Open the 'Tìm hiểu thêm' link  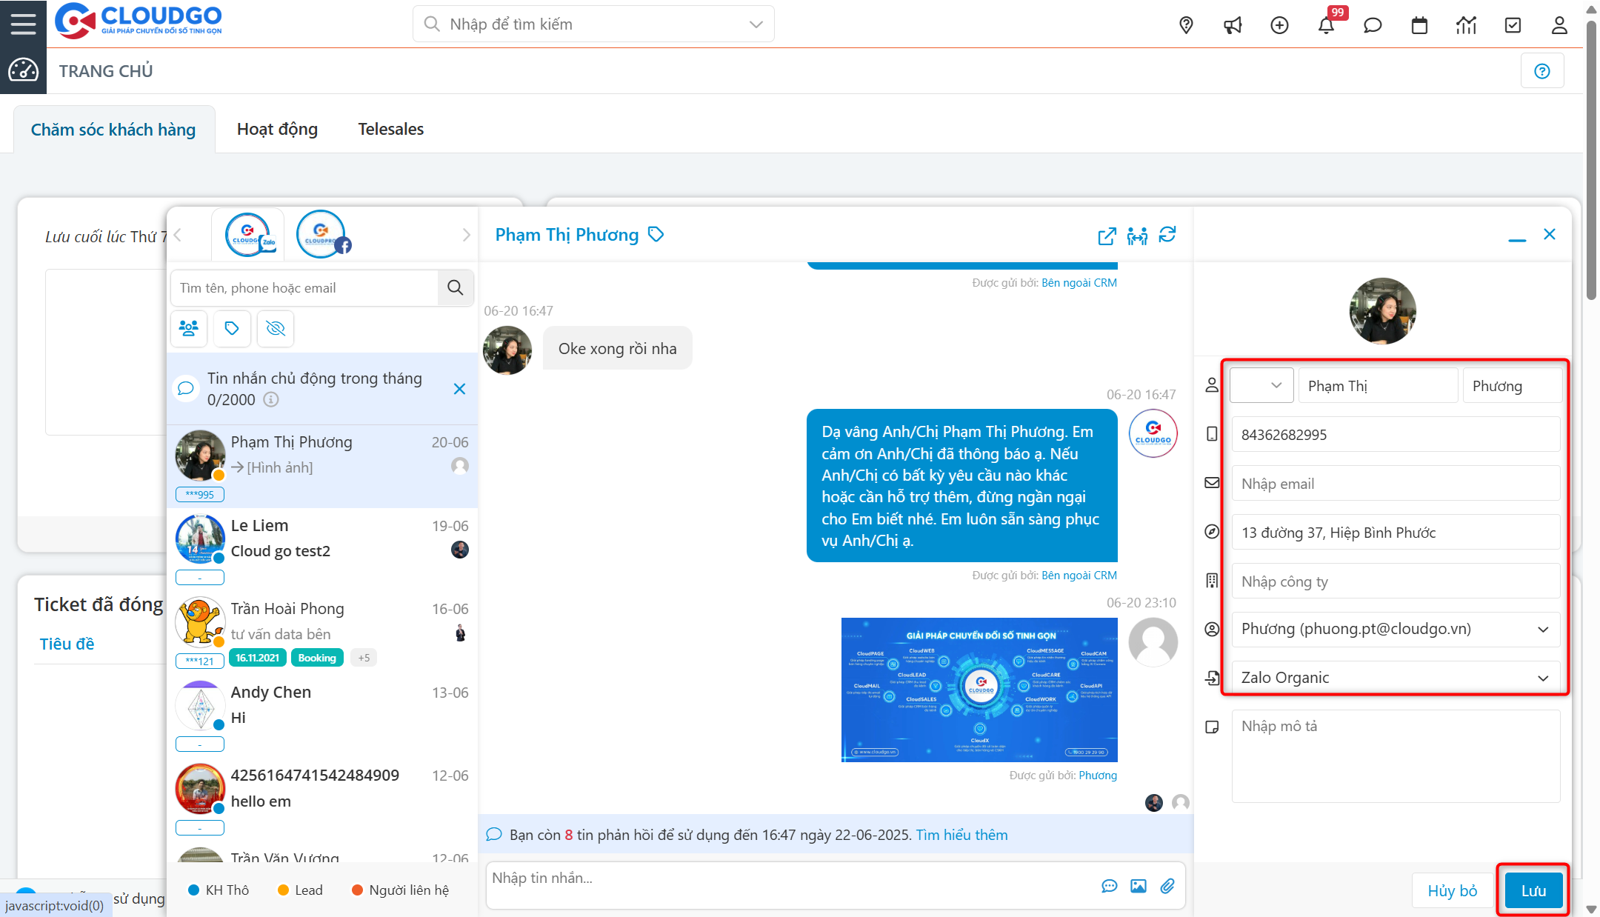[961, 835]
